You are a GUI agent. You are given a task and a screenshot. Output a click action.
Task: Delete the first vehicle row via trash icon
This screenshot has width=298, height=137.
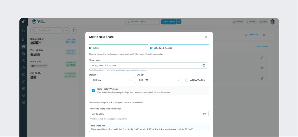(x=262, y=58)
